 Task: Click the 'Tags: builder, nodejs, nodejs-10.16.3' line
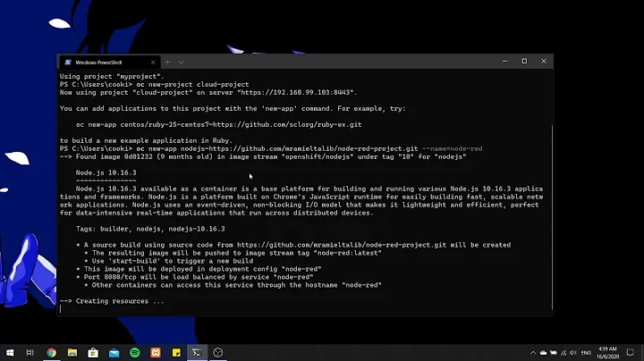coord(150,229)
